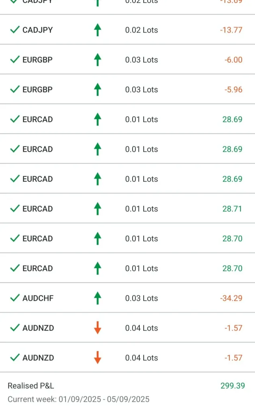Viewport: 255px width, 412px height.
Task: Select the up arrow on EURGBP -5.96 trade
Action: (97, 90)
